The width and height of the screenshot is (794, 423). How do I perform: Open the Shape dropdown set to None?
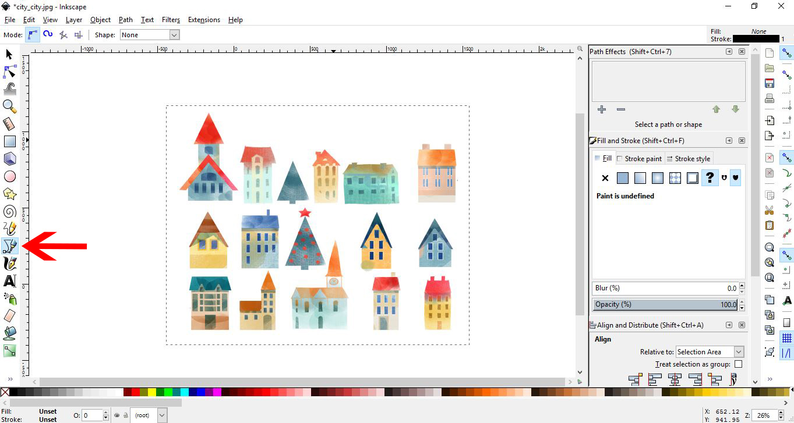click(150, 35)
